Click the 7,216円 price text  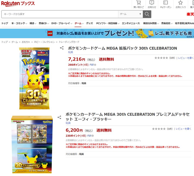[x=76, y=59]
